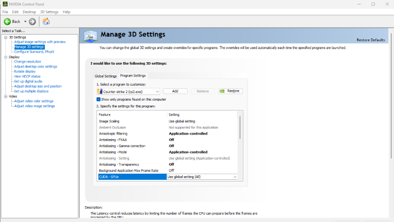
Task: Open the Back history dropdown arrow
Action: pos(25,22)
